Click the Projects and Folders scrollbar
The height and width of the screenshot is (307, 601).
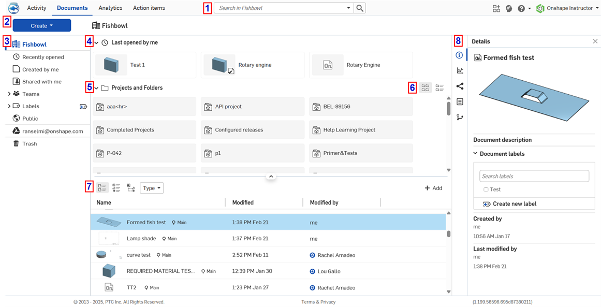(x=448, y=109)
